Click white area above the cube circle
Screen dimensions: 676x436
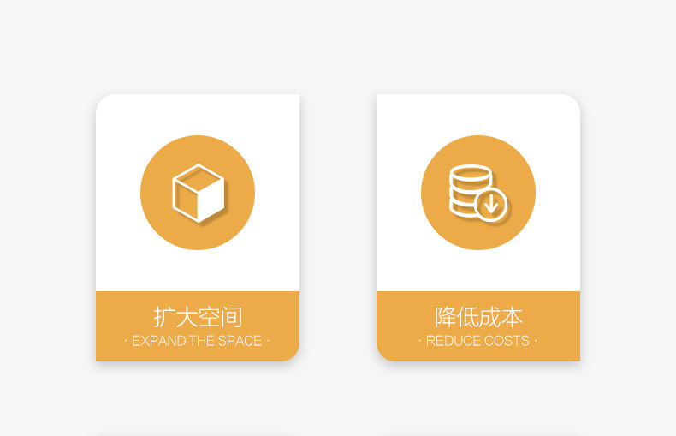[x=198, y=115]
